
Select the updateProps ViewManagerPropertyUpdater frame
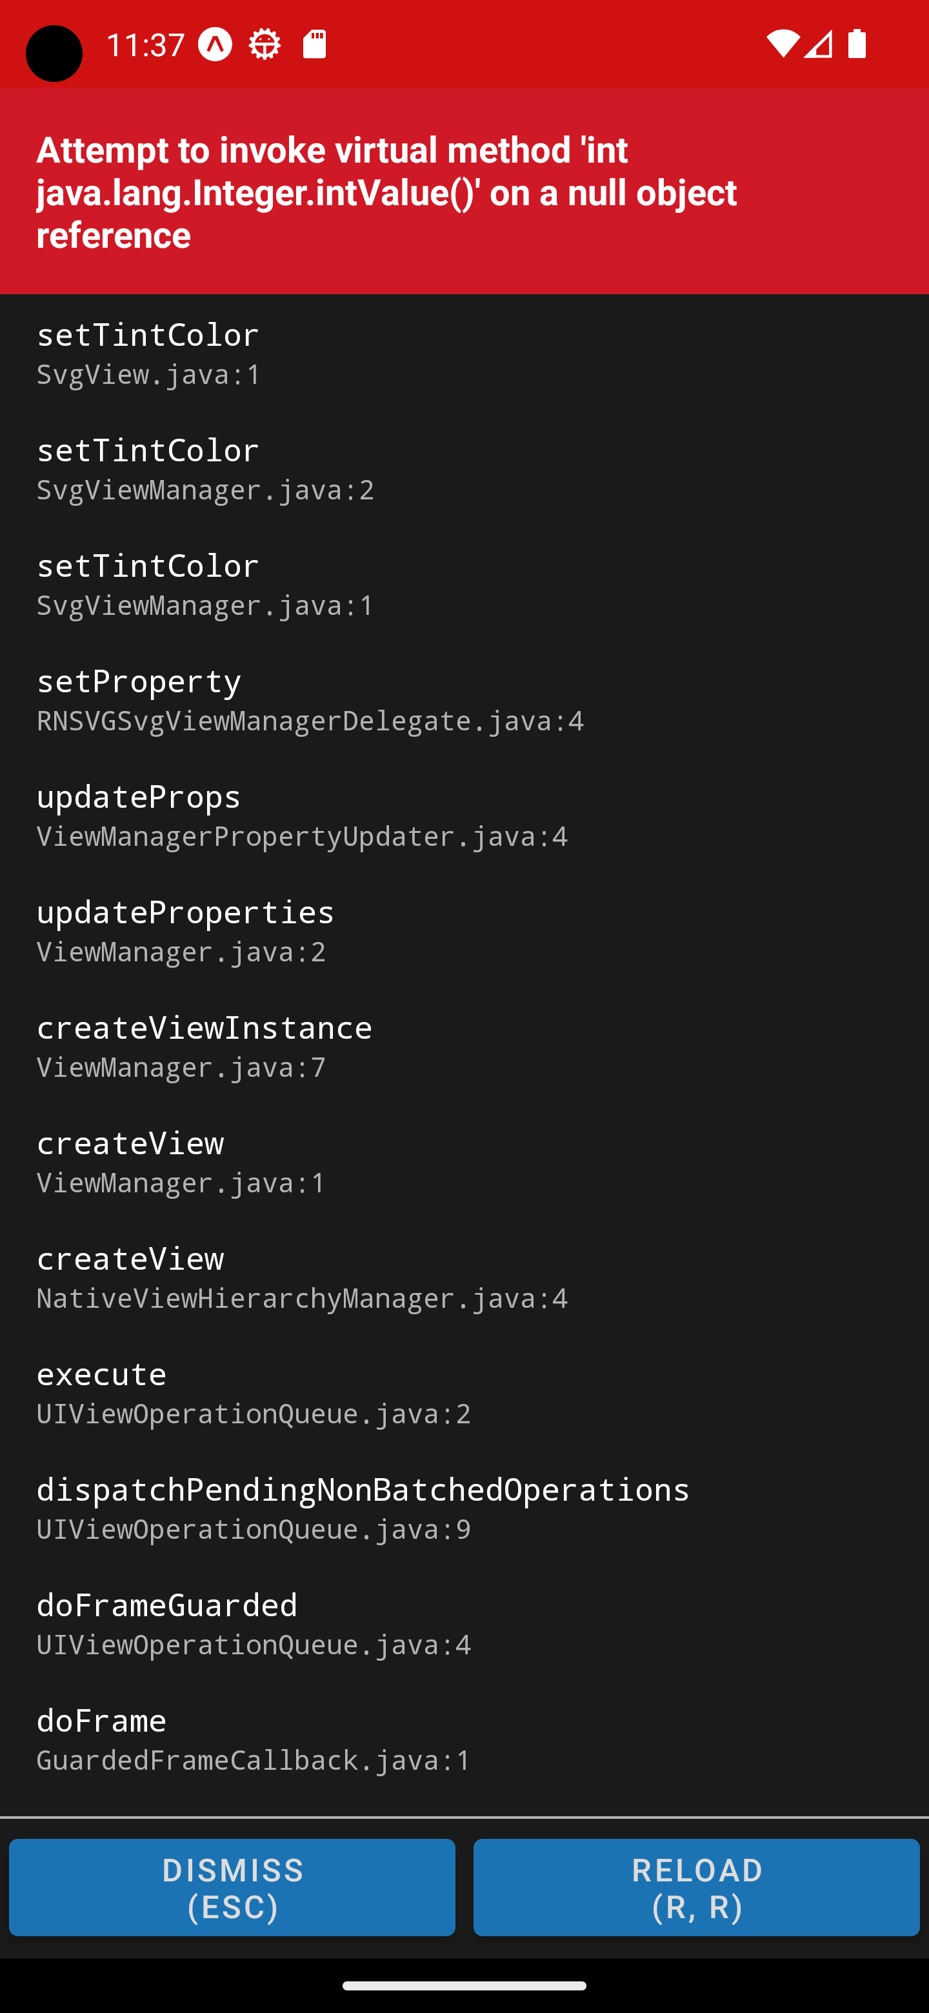tap(464, 815)
